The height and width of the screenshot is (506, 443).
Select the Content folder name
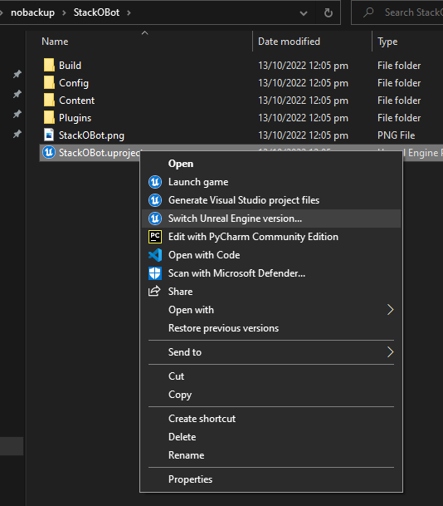(76, 101)
